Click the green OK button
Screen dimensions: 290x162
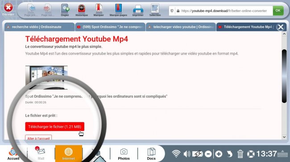(x=278, y=11)
